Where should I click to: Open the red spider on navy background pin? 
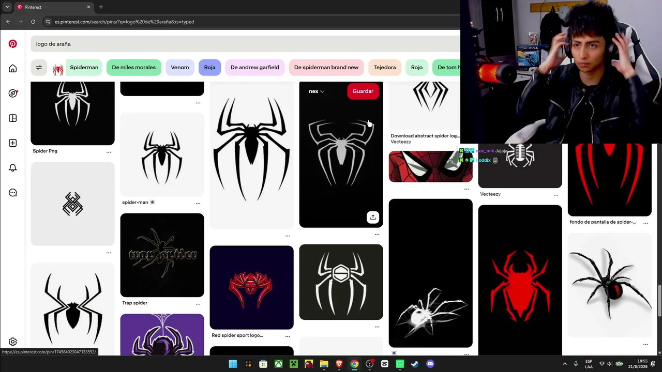(x=251, y=287)
